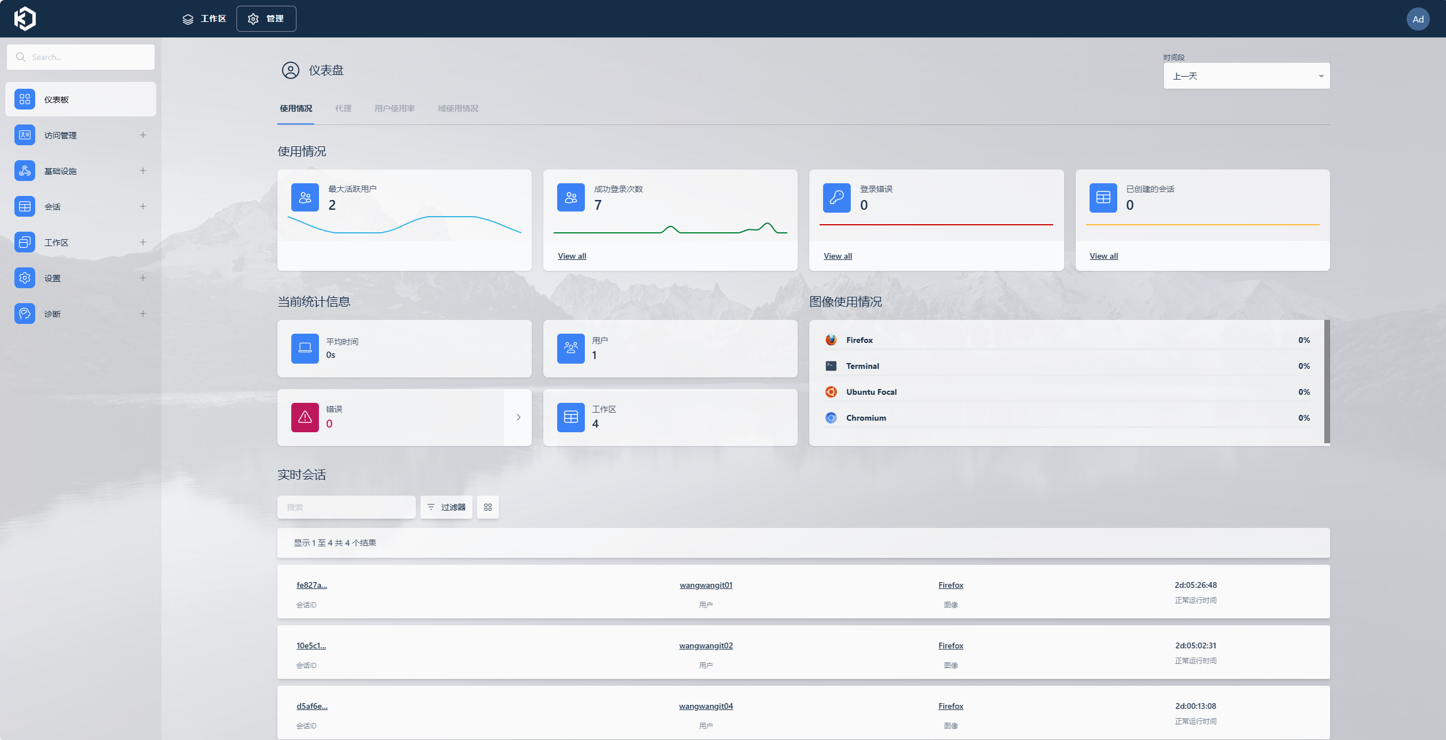Open errors chevron arrow on 错误 card
Image resolution: width=1446 pixels, height=740 pixels.
[x=518, y=417]
